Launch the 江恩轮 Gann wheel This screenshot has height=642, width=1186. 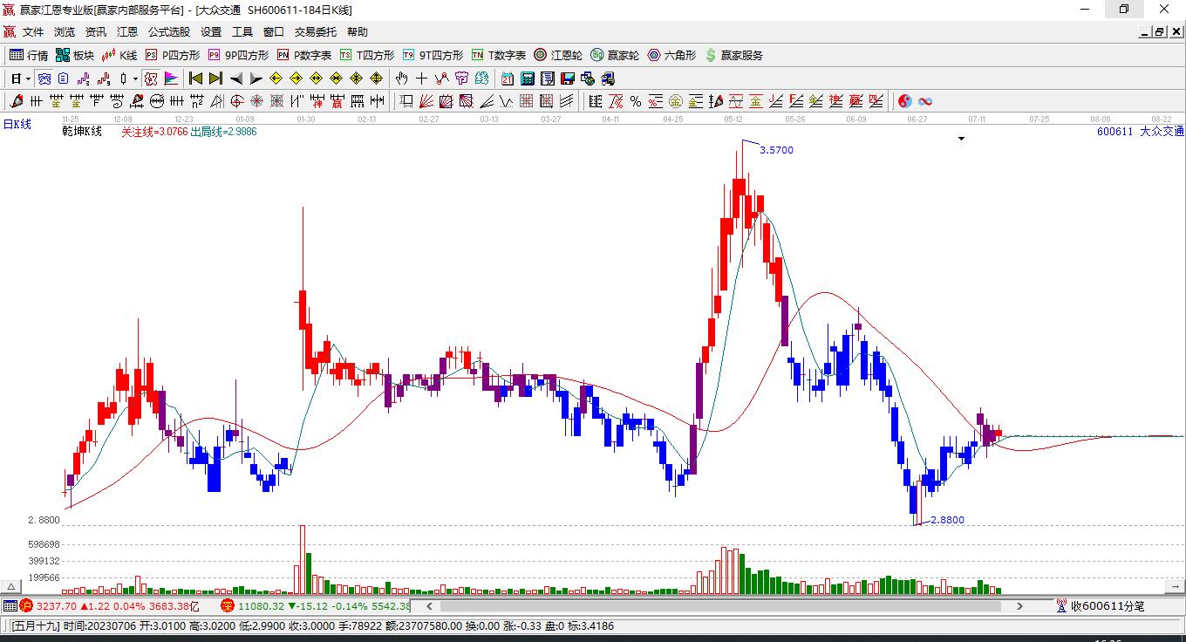point(558,55)
